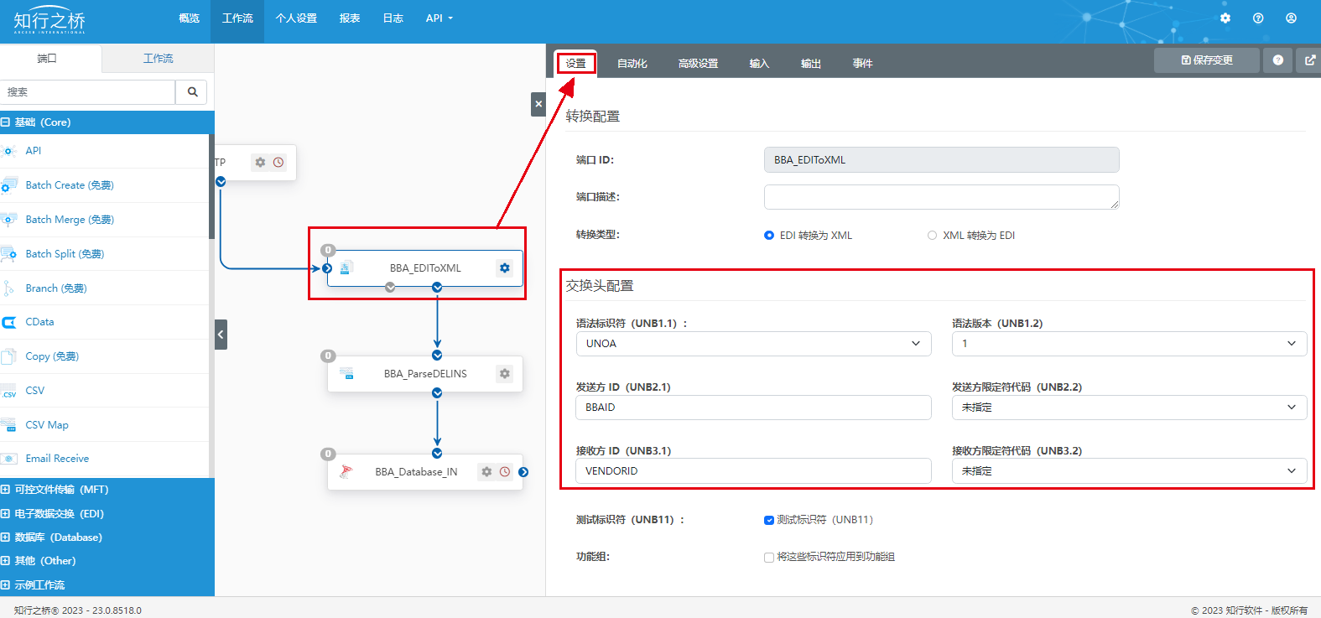Image resolution: width=1321 pixels, height=618 pixels.
Task: Click the 发送方 ID input field
Action: 753,408
